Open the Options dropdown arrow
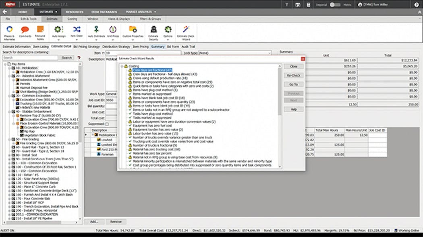 168,40
